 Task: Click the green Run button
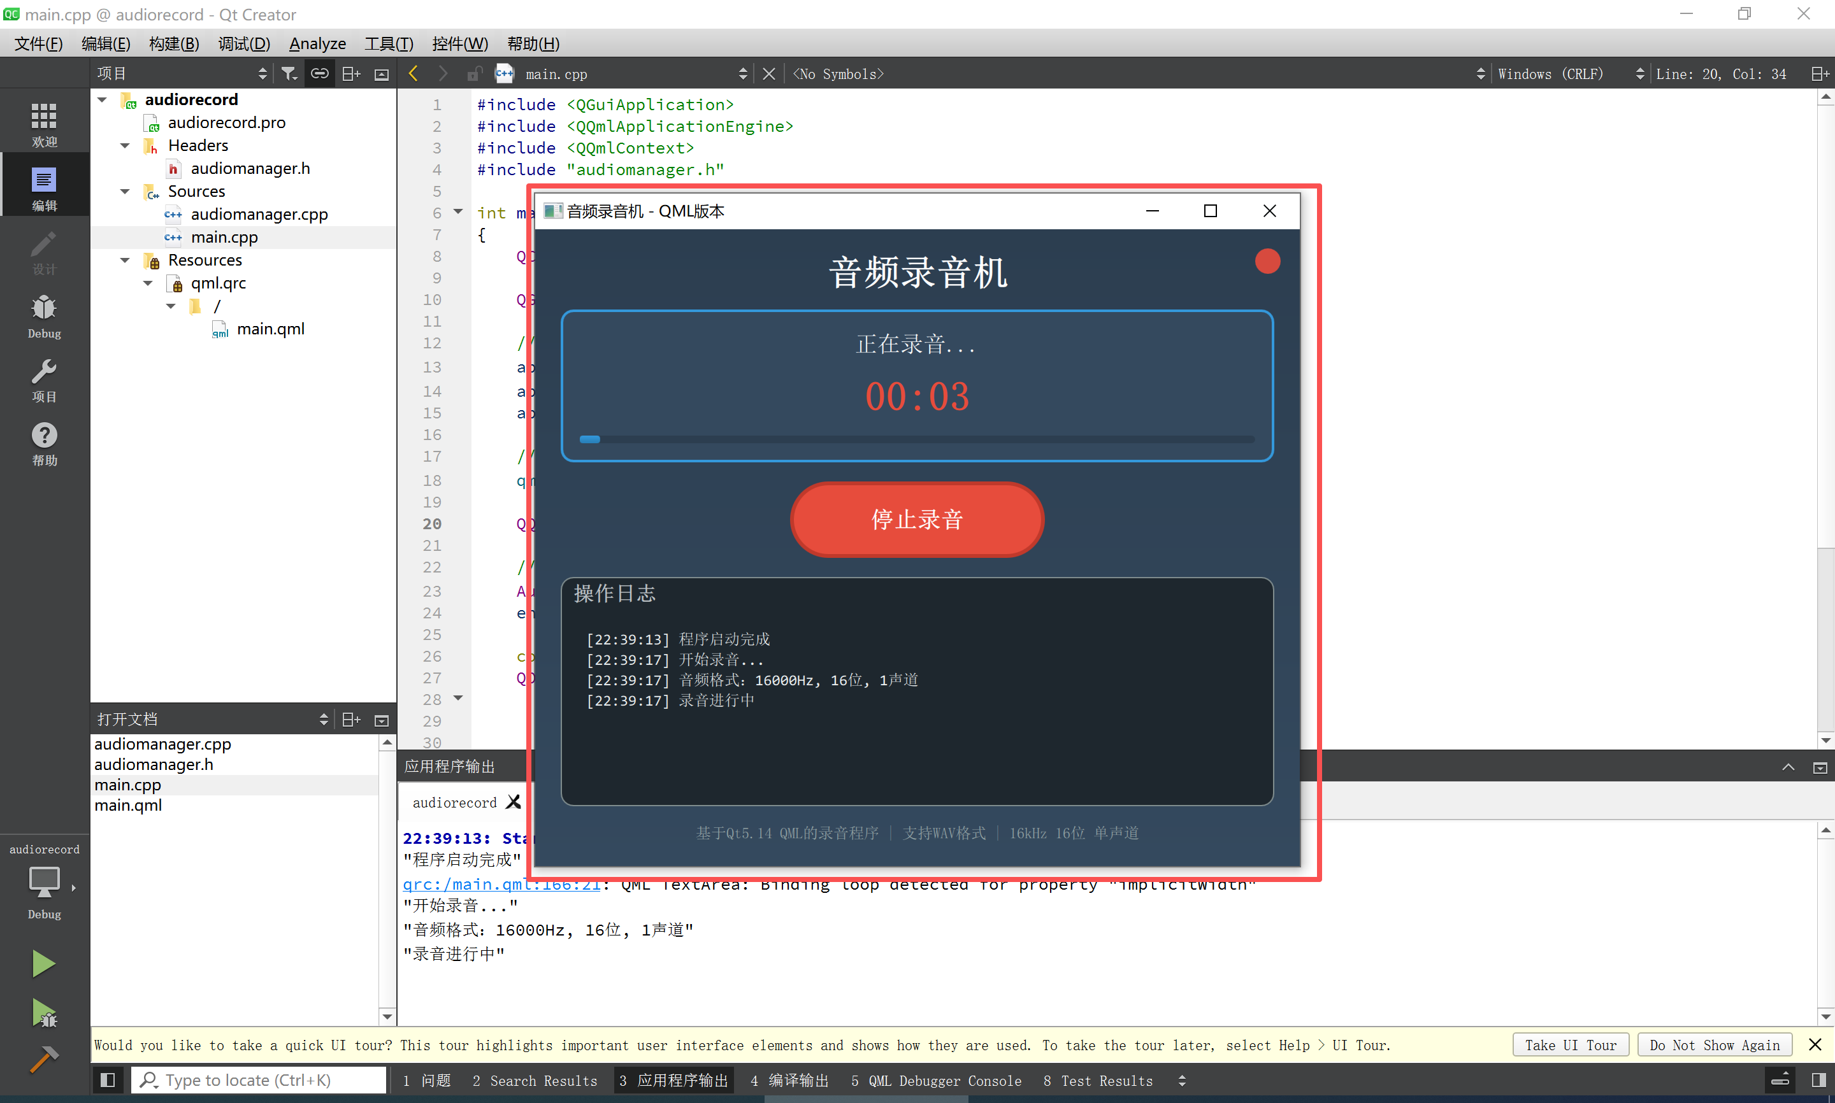[43, 964]
